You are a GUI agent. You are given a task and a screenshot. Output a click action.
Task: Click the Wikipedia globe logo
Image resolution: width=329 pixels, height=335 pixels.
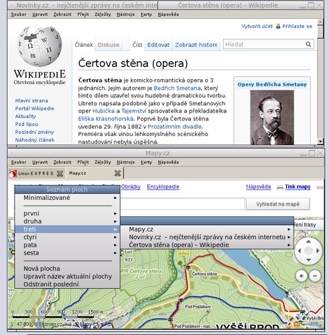pyautogui.click(x=40, y=46)
